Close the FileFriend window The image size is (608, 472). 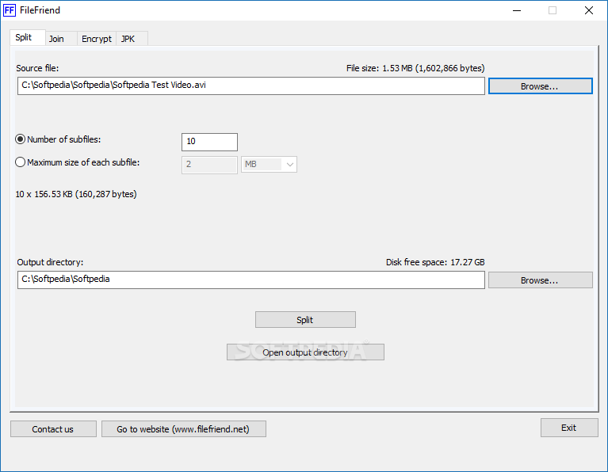pos(589,10)
